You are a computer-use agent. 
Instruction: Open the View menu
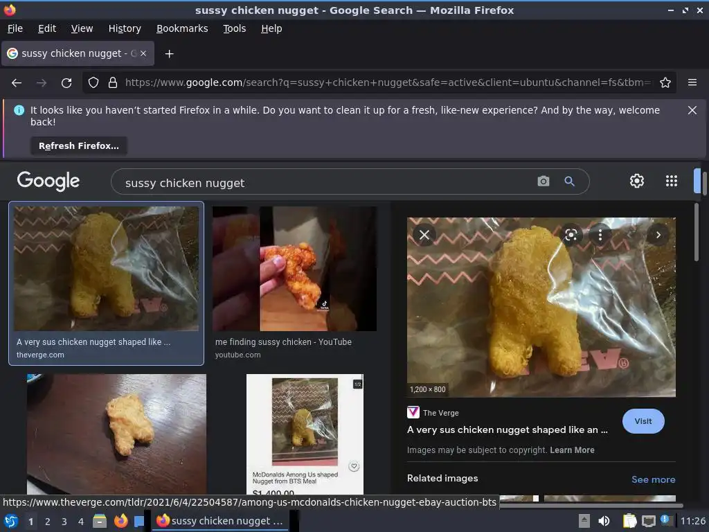[x=82, y=28]
